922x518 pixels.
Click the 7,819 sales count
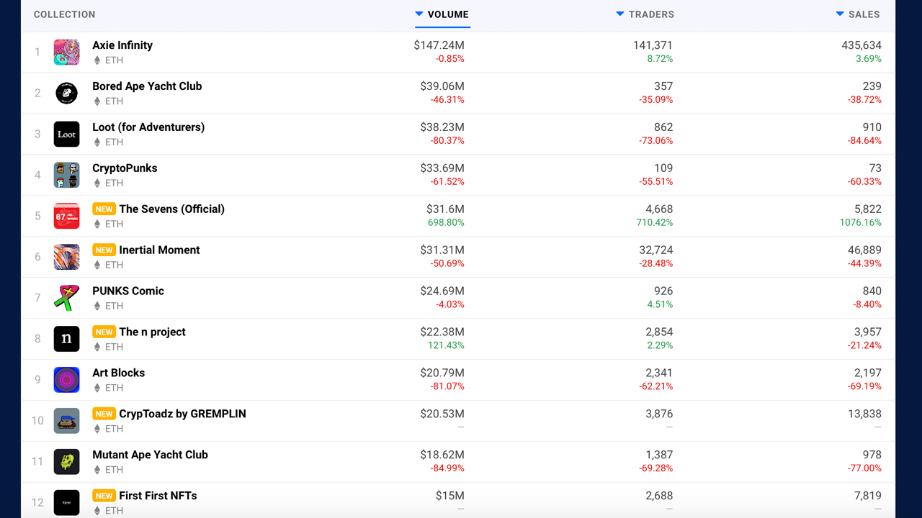(x=867, y=496)
